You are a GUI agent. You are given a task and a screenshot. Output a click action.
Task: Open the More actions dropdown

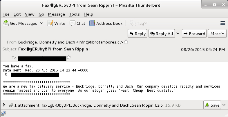point(217,34)
